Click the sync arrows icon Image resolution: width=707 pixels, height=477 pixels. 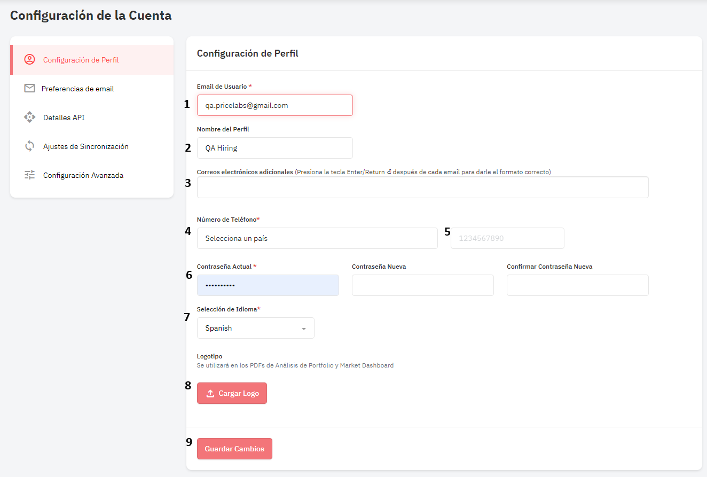[x=30, y=146]
